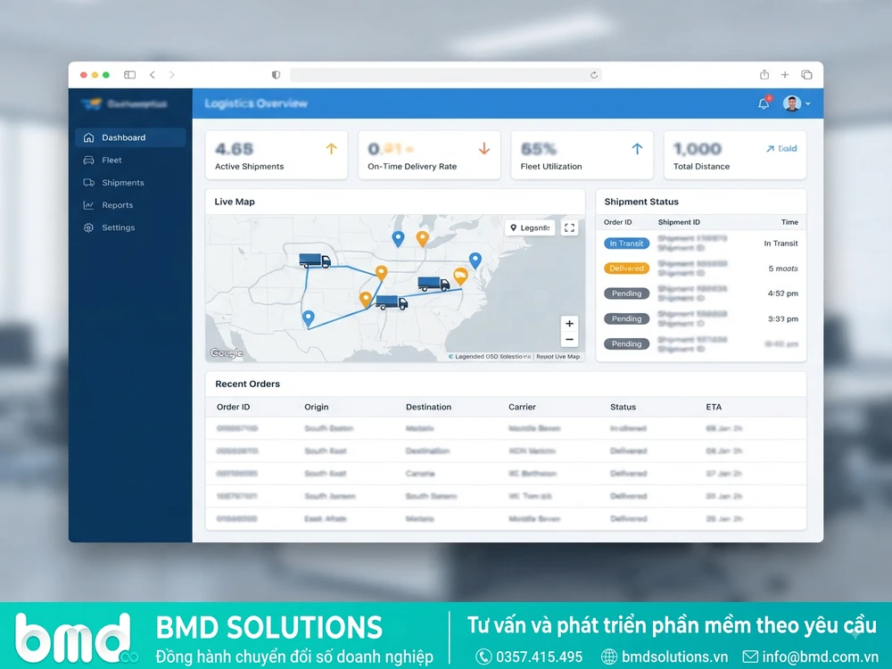892x669 pixels.
Task: Open the Reports sidebar item
Action: 130,205
